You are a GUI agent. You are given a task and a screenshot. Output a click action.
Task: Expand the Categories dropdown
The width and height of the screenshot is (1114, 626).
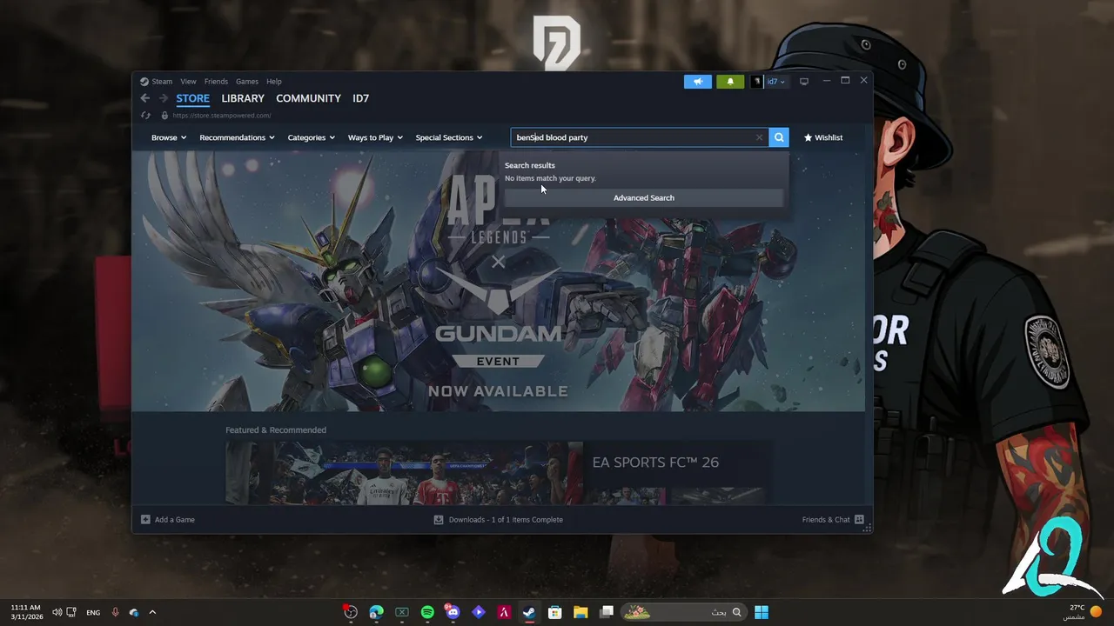tap(311, 137)
